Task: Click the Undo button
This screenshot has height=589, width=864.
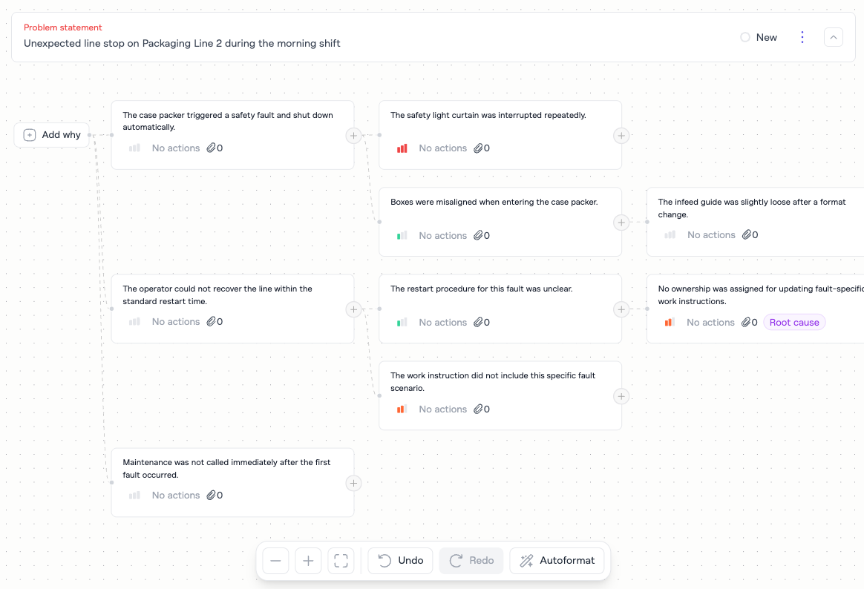Action: (x=401, y=561)
